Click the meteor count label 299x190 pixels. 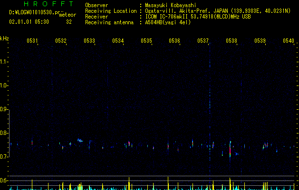tap(68, 15)
